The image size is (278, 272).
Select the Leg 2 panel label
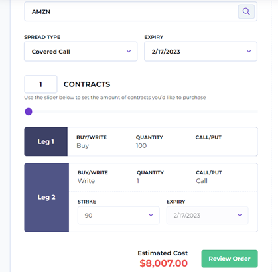(x=46, y=197)
